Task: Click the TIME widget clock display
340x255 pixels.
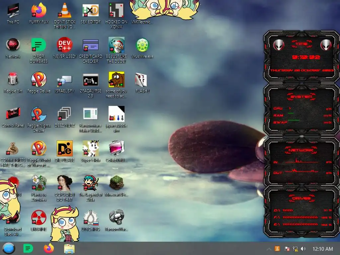Action: coord(306,57)
